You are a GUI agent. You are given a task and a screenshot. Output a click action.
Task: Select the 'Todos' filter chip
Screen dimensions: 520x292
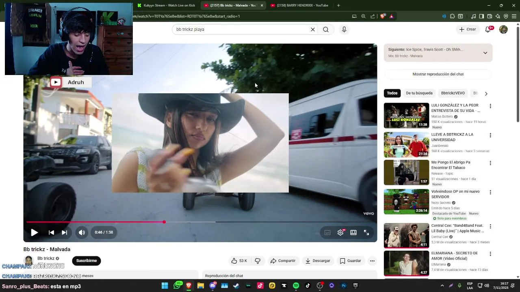point(392,93)
